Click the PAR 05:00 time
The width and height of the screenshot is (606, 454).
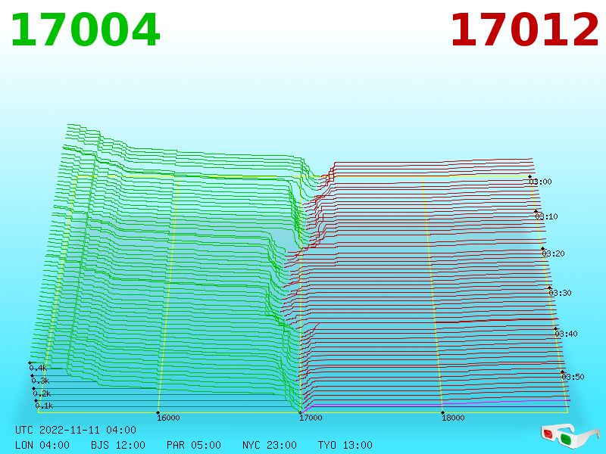point(194,445)
